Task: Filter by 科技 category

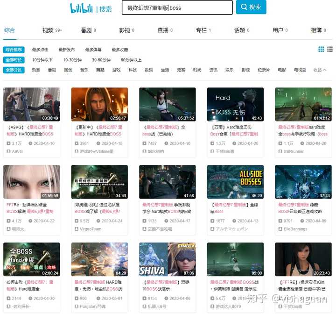Action: [x=133, y=70]
